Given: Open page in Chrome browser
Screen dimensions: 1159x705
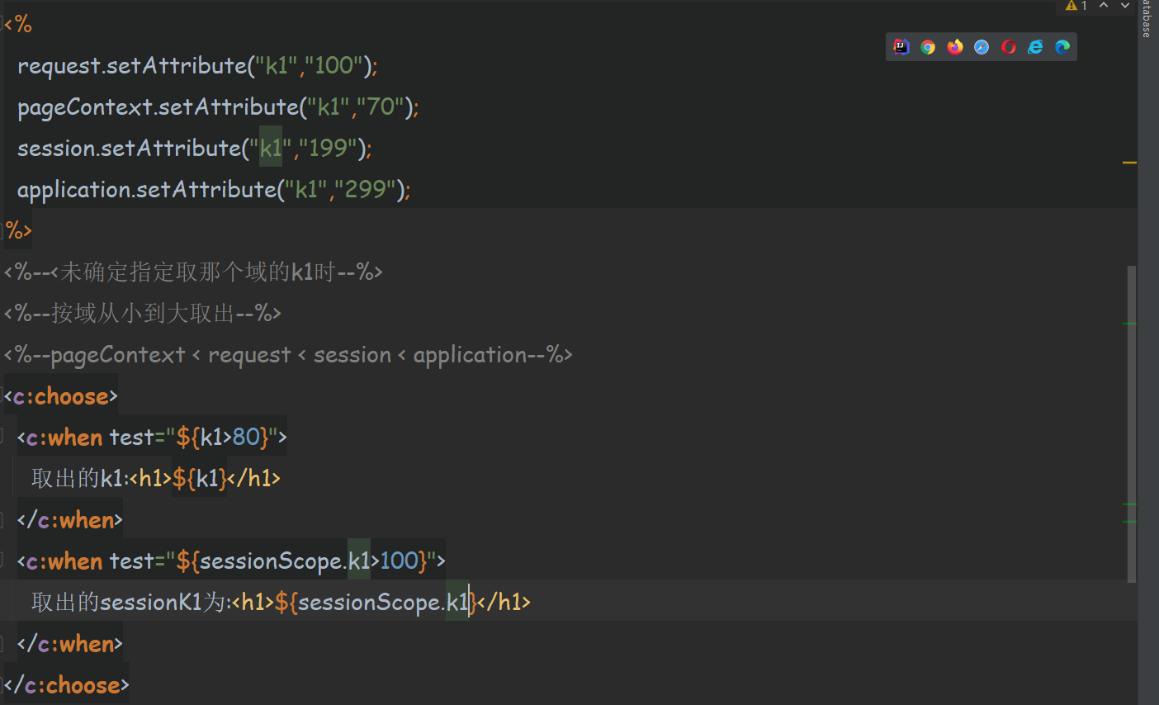Looking at the screenshot, I should coord(928,47).
